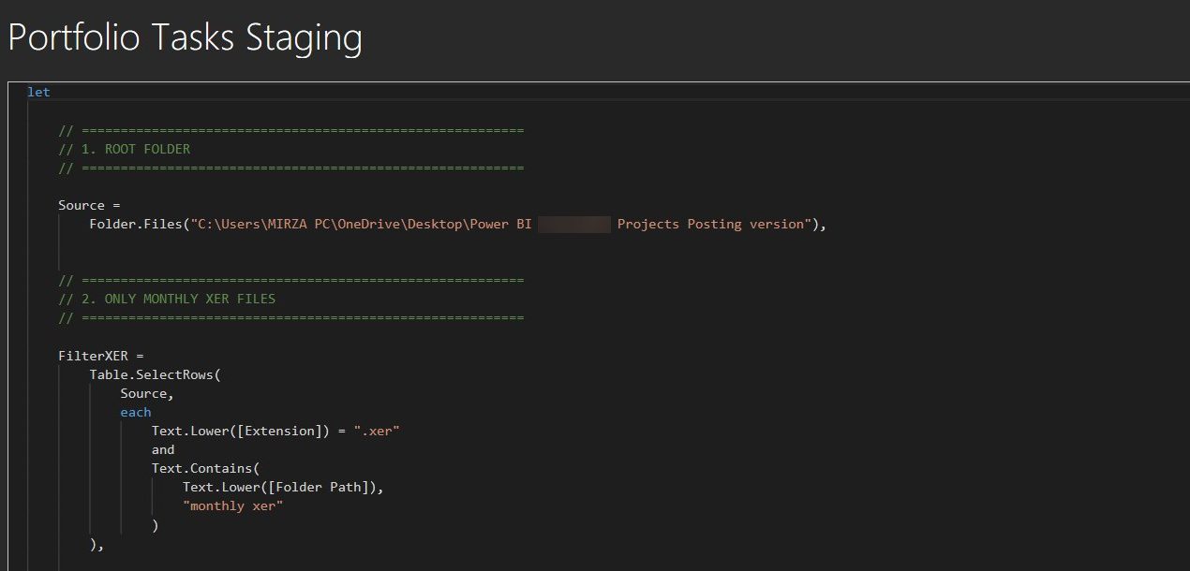Image resolution: width=1190 pixels, height=571 pixels.
Task: Click the "Source," argument line
Action: (147, 393)
